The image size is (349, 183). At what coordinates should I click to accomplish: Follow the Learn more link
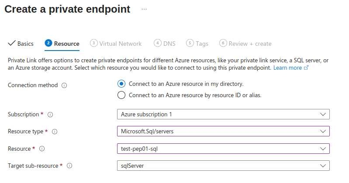point(287,68)
